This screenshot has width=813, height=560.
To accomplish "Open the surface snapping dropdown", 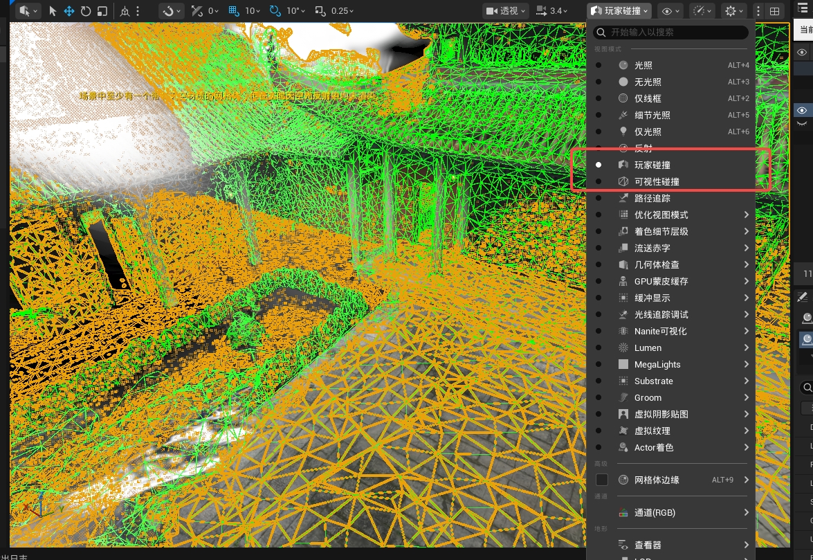I will coord(171,10).
